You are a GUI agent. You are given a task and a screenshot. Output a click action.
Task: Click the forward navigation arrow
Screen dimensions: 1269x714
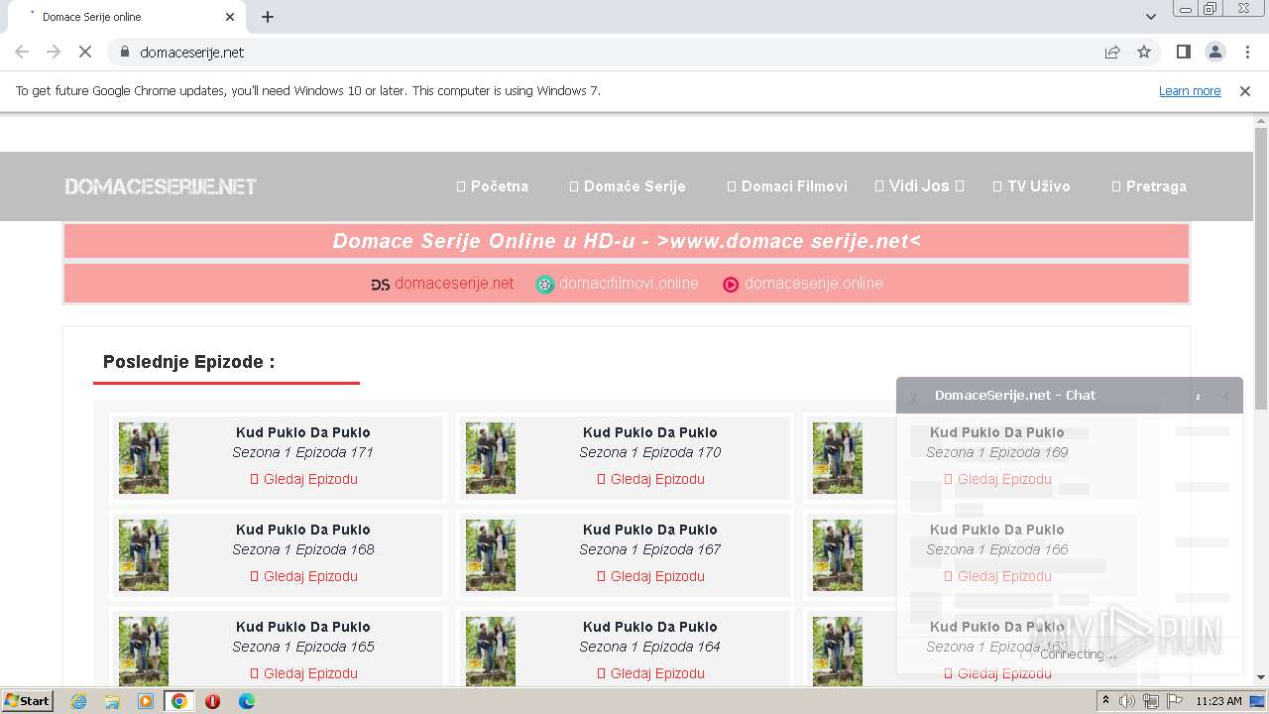54,52
